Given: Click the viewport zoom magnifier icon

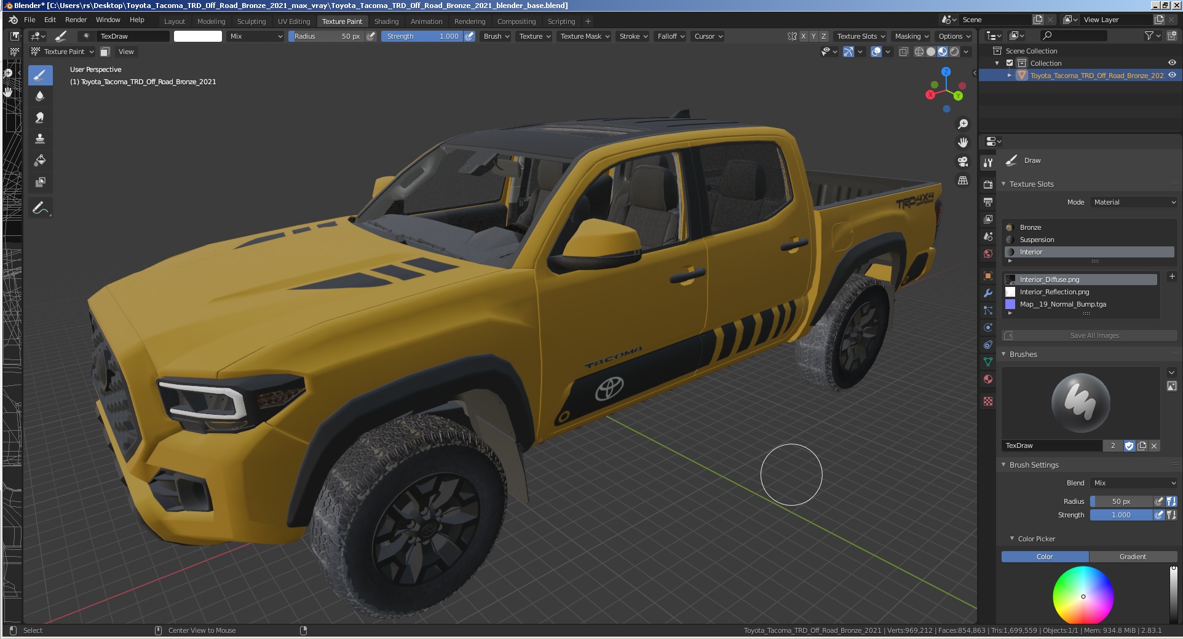Looking at the screenshot, I should click(963, 124).
